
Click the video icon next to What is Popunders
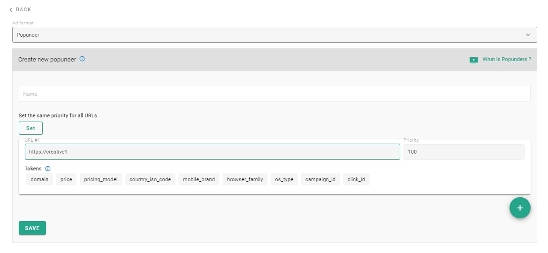[473, 60]
